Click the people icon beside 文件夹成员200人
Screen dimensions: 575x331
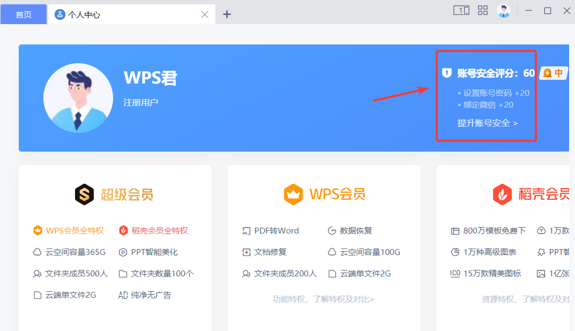click(x=247, y=274)
